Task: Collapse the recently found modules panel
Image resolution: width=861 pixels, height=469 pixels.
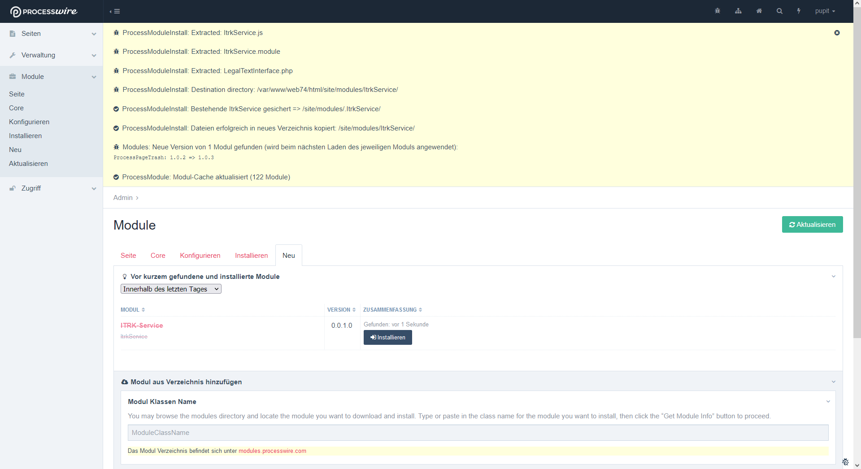Action: [x=834, y=276]
